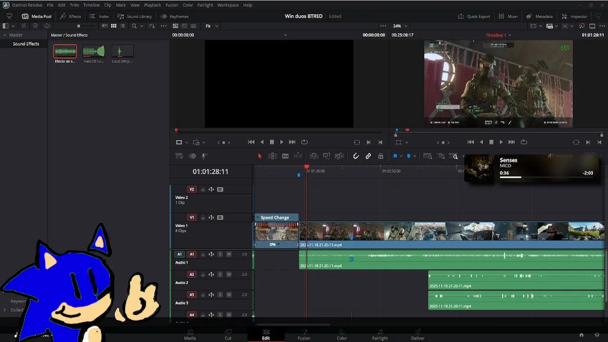608x342 pixels.
Task: Click the Detail Zoom icon
Action: [x=442, y=156]
